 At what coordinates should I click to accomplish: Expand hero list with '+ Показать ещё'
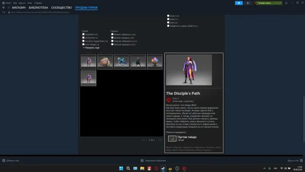91,48
